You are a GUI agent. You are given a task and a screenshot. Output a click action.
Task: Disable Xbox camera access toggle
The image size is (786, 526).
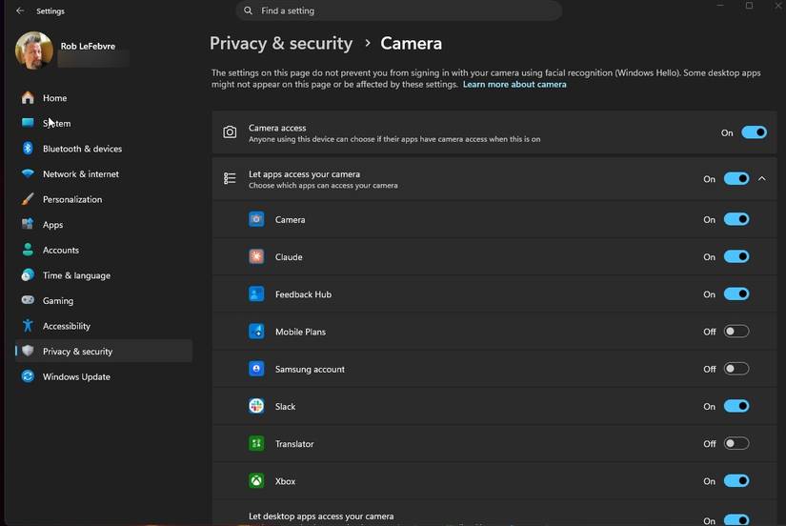(736, 480)
